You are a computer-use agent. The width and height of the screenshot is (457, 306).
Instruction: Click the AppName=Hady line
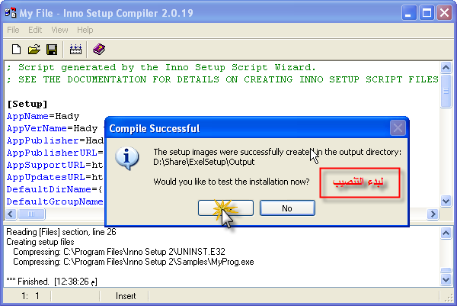43,116
